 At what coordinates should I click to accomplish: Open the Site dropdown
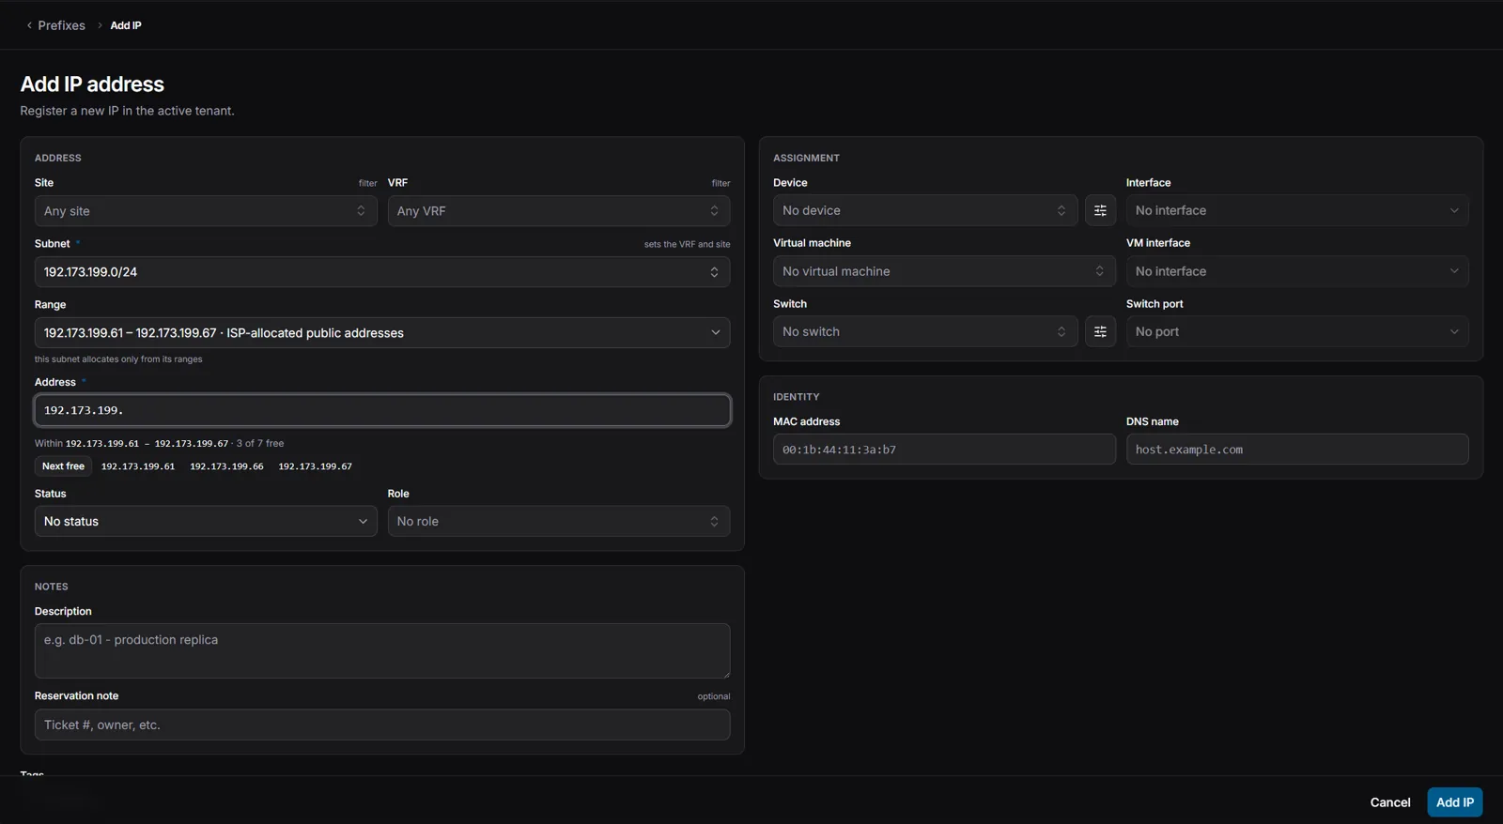[x=206, y=211]
